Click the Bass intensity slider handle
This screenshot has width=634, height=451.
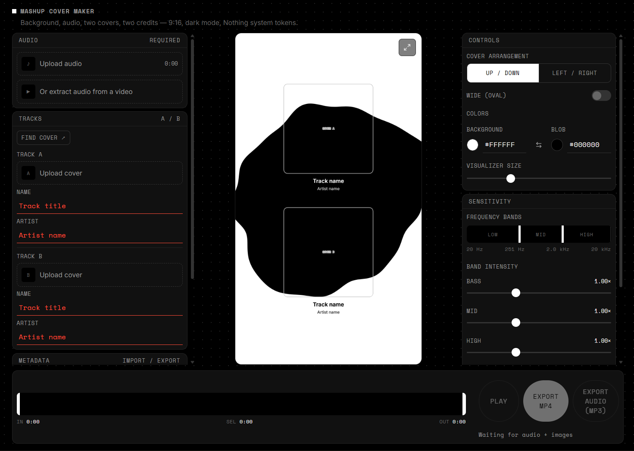coord(516,293)
